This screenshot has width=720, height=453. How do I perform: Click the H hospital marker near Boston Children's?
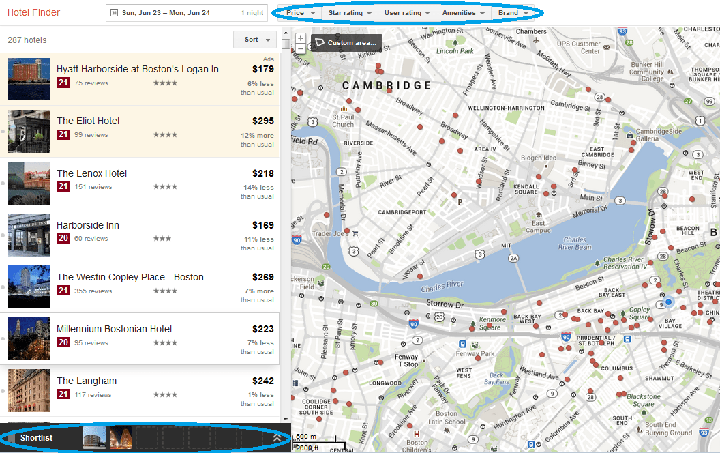tap(417, 434)
